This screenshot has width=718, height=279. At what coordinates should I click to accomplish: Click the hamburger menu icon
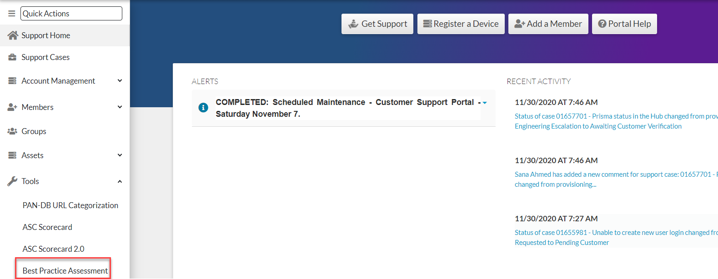[x=12, y=14]
